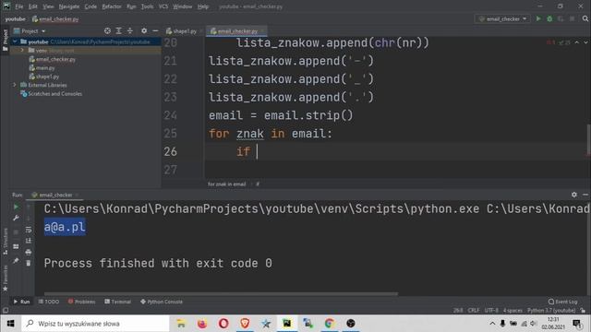Expand the venv folder
The image size is (591, 332).
22,51
